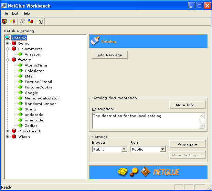This screenshot has width=212, height=191.
Task: Expand the QuickHealth package node
Action: 8,131
